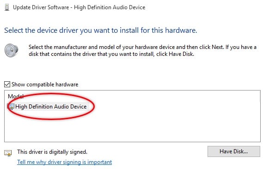Click the device icon in the title bar
The image size is (263, 169).
pos(7,7)
